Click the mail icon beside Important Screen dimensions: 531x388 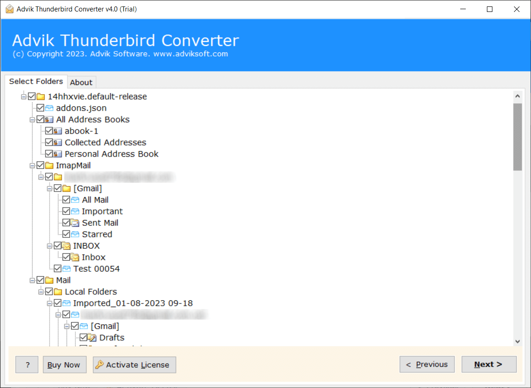(75, 212)
